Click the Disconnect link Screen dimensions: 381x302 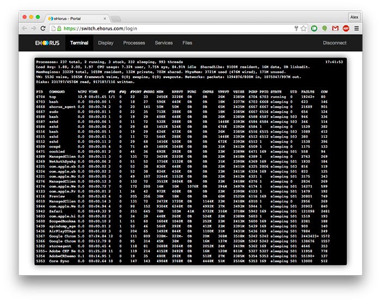point(335,43)
